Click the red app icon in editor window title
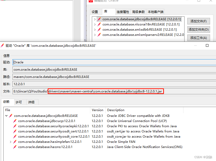The height and width of the screenshot is (161, 216). coord(91,1)
